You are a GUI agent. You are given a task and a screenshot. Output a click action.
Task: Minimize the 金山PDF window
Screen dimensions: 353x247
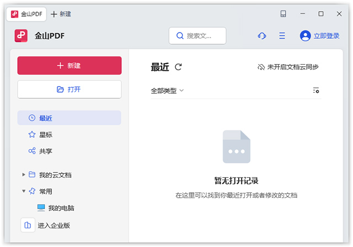(x=303, y=14)
